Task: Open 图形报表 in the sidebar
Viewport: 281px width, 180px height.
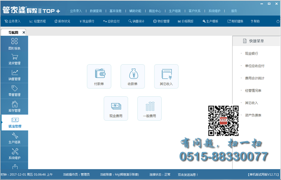Action: (x=14, y=44)
